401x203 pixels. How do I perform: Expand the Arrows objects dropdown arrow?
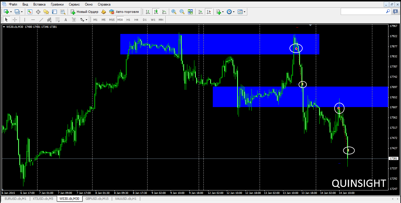coord(87,20)
